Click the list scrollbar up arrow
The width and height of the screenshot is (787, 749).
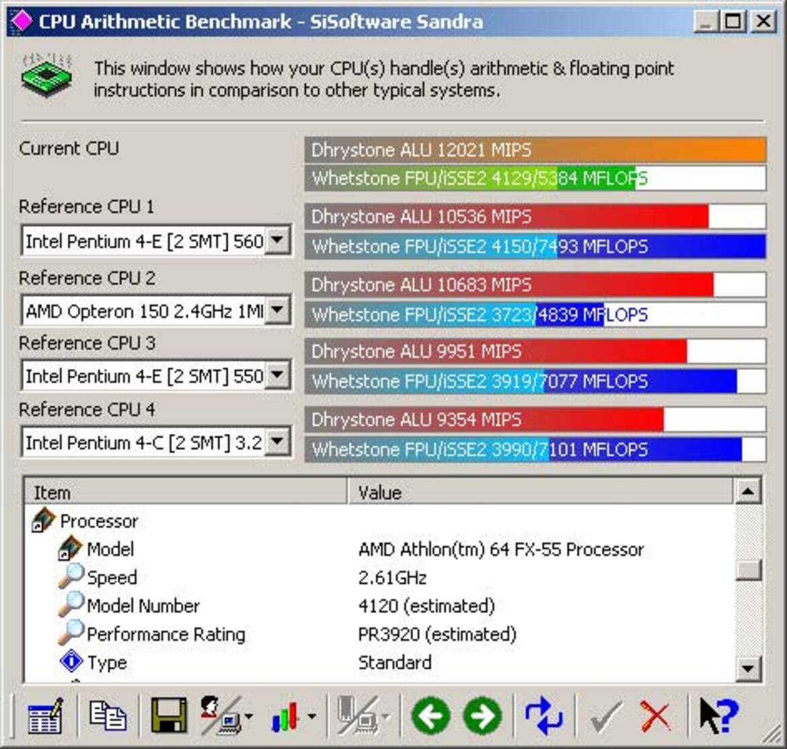748,492
